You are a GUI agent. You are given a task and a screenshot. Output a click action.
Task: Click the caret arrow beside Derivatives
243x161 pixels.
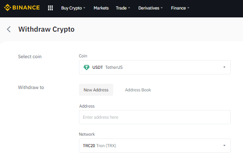click(162, 8)
